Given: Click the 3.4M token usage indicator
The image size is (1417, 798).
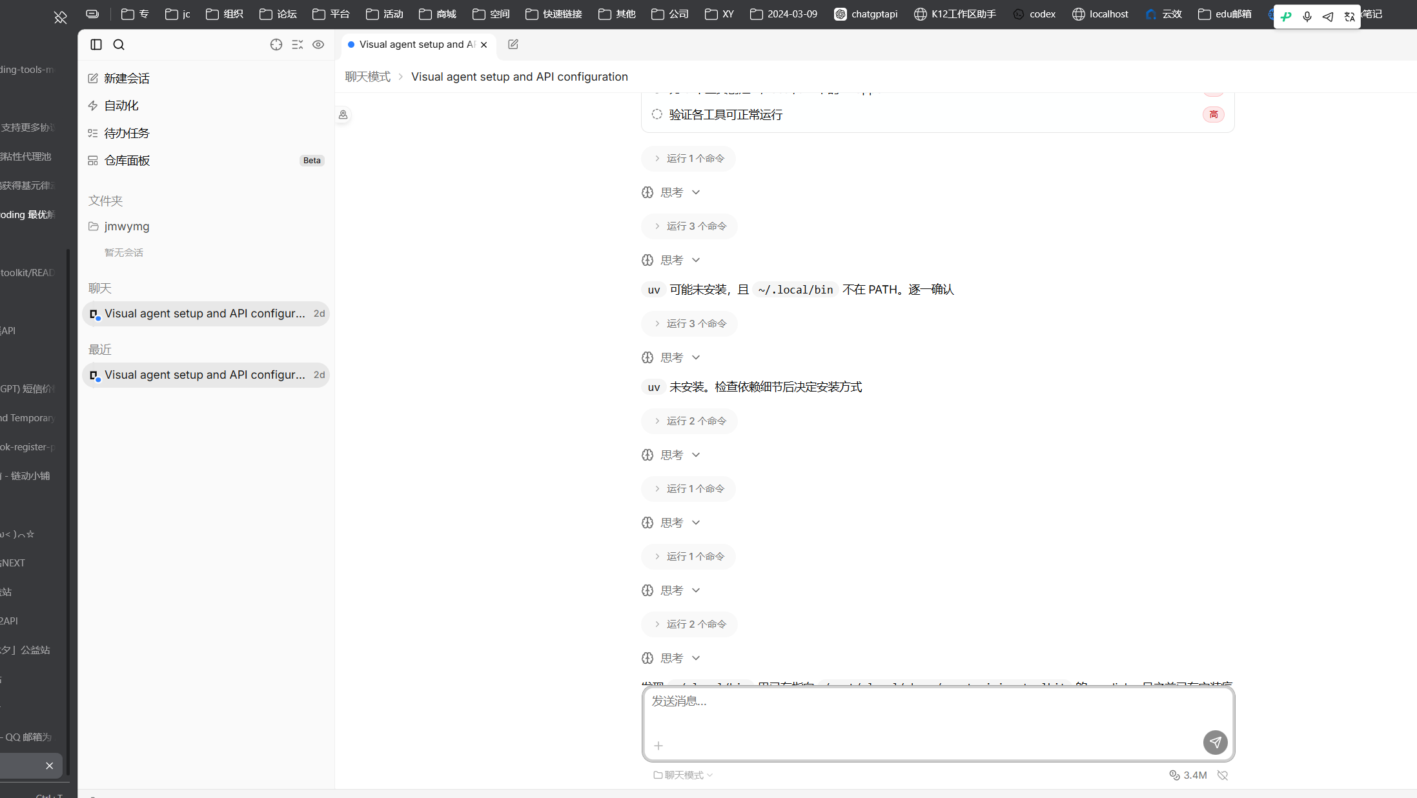Looking at the screenshot, I should tap(1188, 775).
